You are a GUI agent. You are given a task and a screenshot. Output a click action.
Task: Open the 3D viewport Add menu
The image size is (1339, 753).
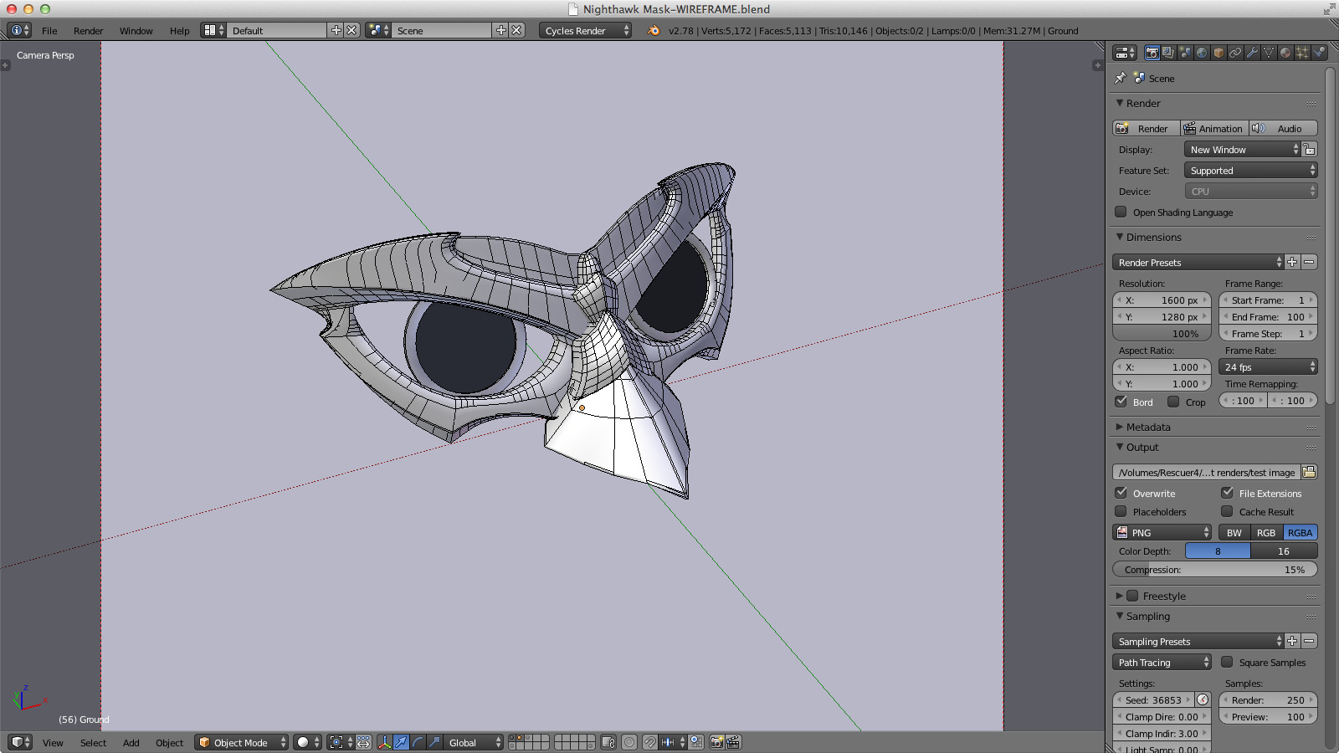click(x=131, y=742)
